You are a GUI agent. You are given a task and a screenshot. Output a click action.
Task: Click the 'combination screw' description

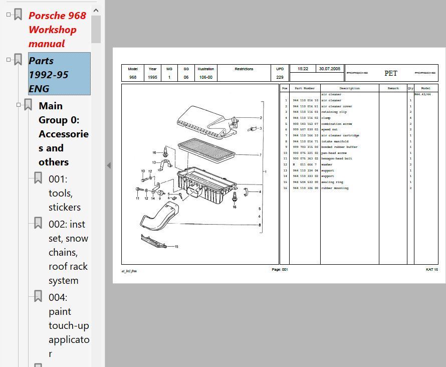[x=336, y=124]
